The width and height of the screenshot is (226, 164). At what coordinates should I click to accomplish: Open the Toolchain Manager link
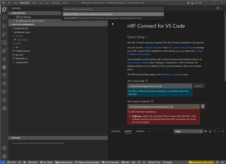click(153, 48)
